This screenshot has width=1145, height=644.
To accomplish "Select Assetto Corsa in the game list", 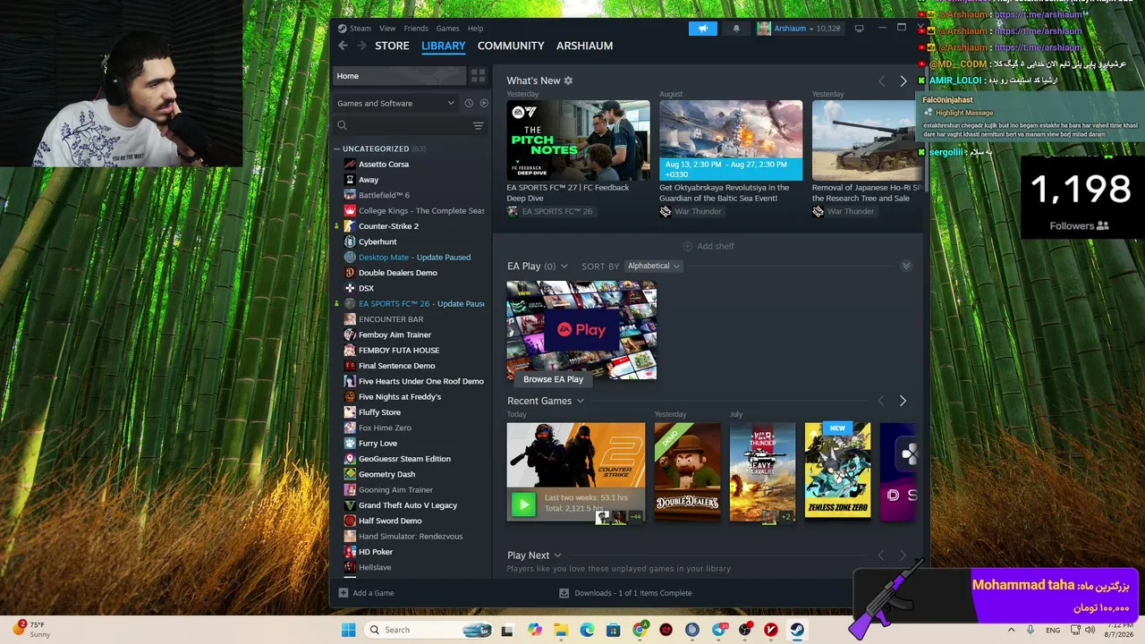I will pos(384,165).
